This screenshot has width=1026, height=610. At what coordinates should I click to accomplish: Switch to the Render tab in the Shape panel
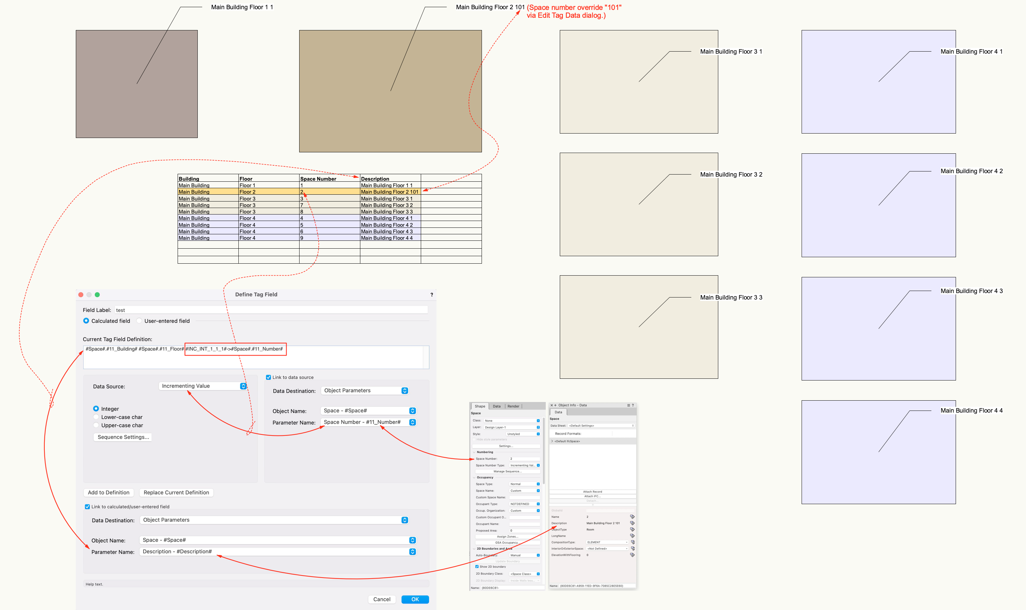click(x=513, y=406)
